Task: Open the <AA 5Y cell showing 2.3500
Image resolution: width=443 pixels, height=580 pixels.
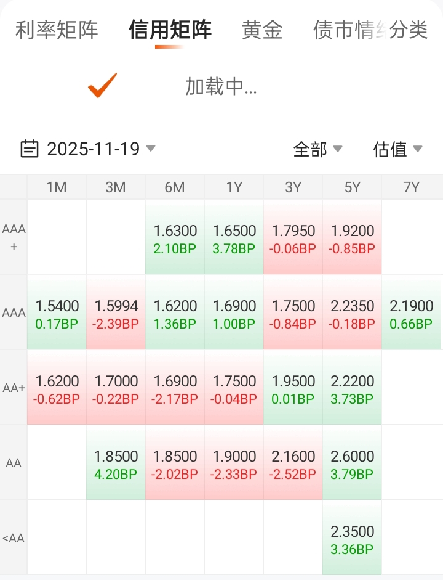Action: [x=352, y=539]
